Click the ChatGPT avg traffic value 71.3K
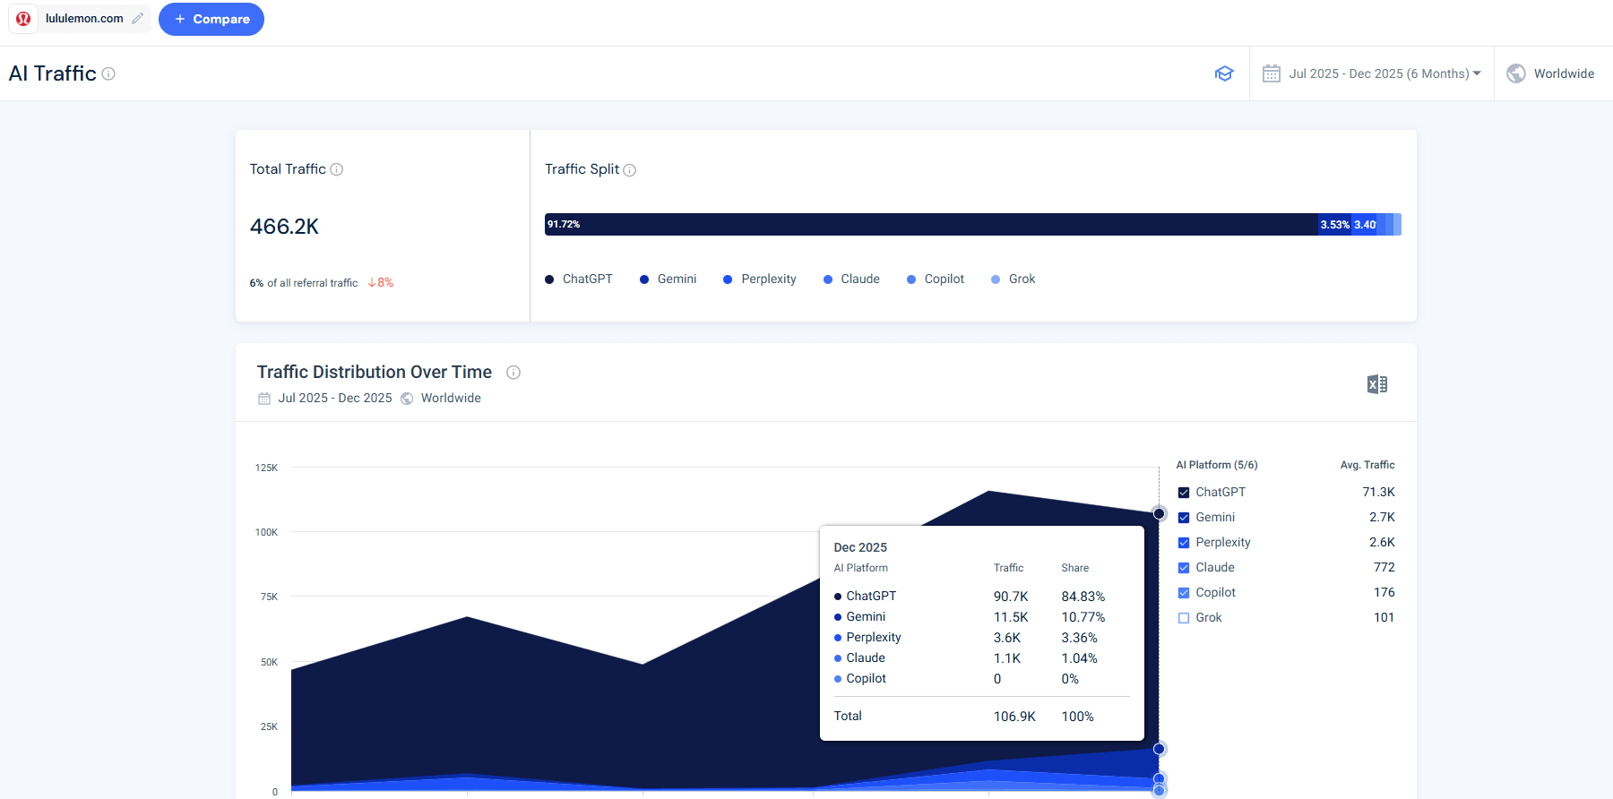 pos(1378,492)
